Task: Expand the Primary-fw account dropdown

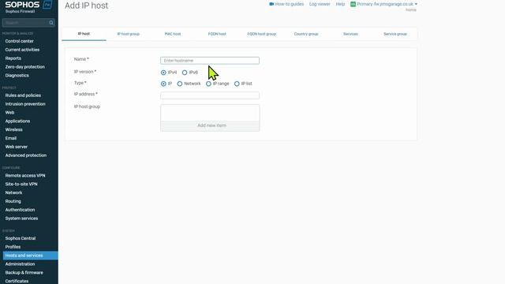Action: [387, 4]
